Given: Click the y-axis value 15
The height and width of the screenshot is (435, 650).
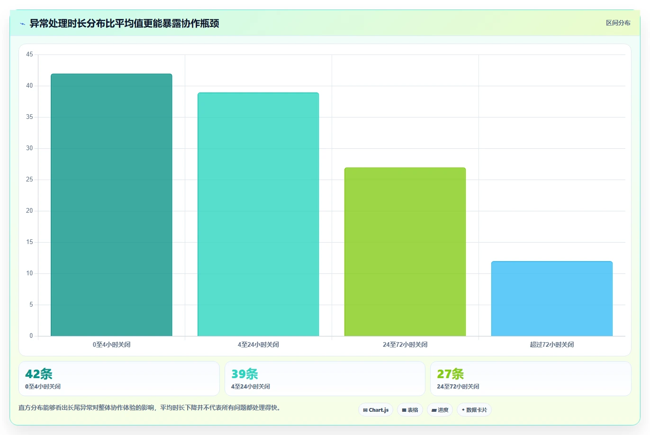Looking at the screenshot, I should click(x=29, y=242).
